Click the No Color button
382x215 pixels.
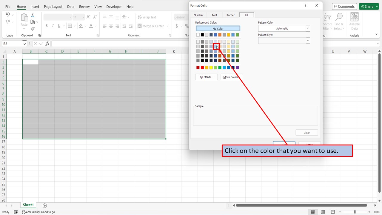pyautogui.click(x=218, y=29)
